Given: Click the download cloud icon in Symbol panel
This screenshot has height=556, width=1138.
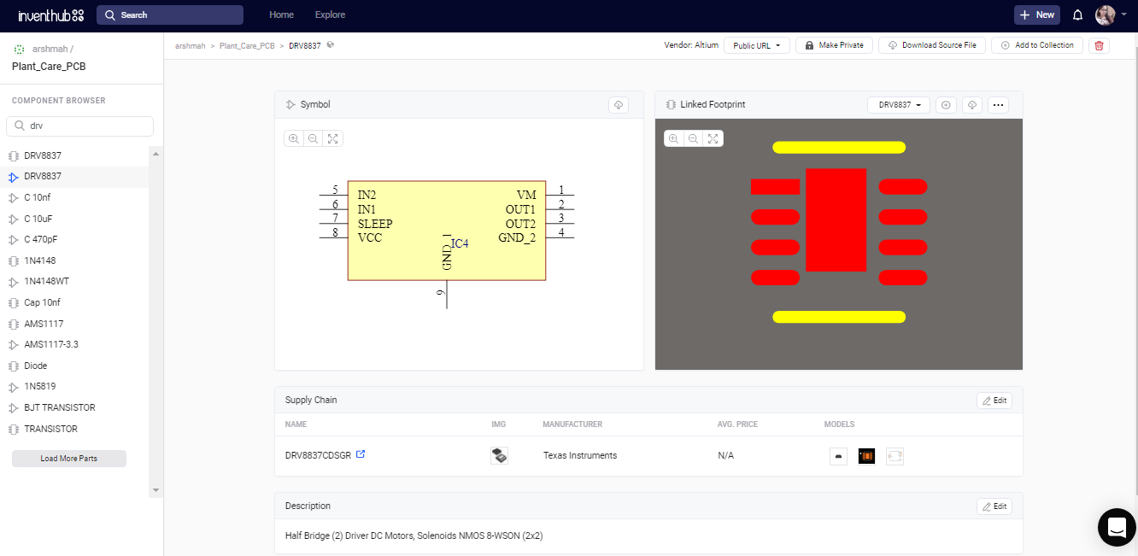Looking at the screenshot, I should 619,104.
